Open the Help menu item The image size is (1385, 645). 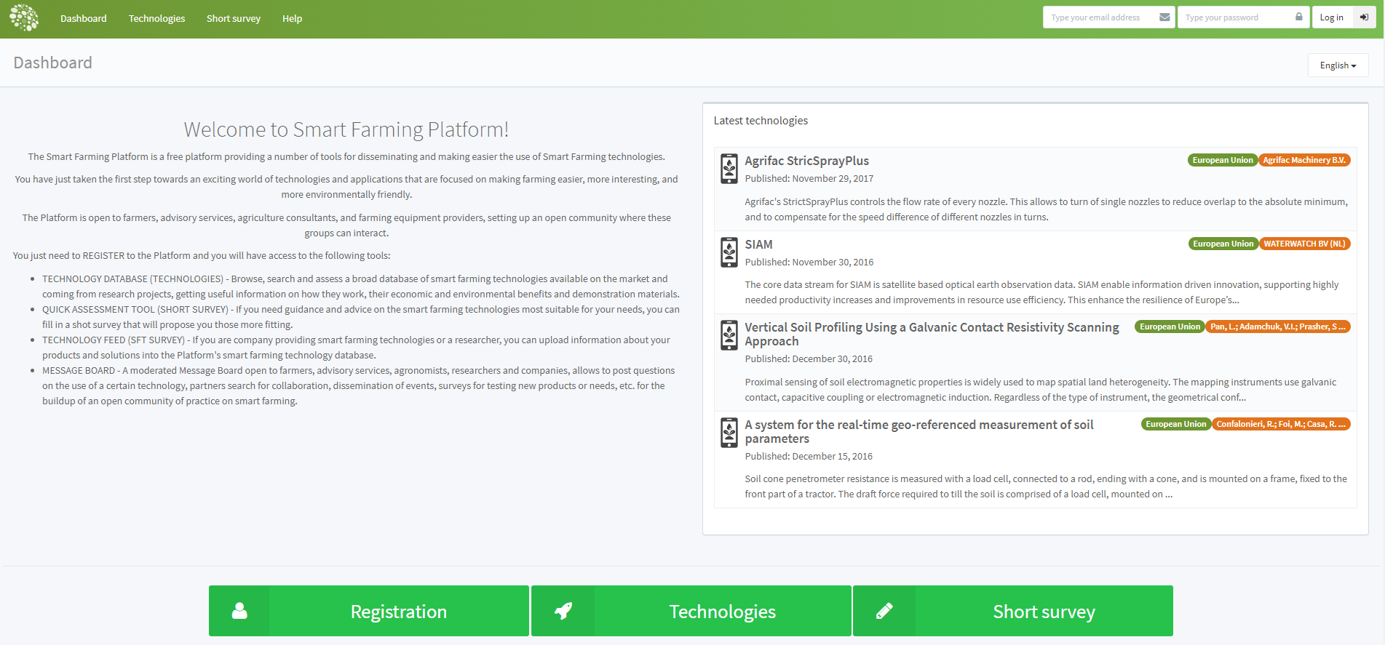292,19
